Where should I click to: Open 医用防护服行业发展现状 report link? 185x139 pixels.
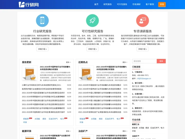pyautogui.click(x=42, y=89)
